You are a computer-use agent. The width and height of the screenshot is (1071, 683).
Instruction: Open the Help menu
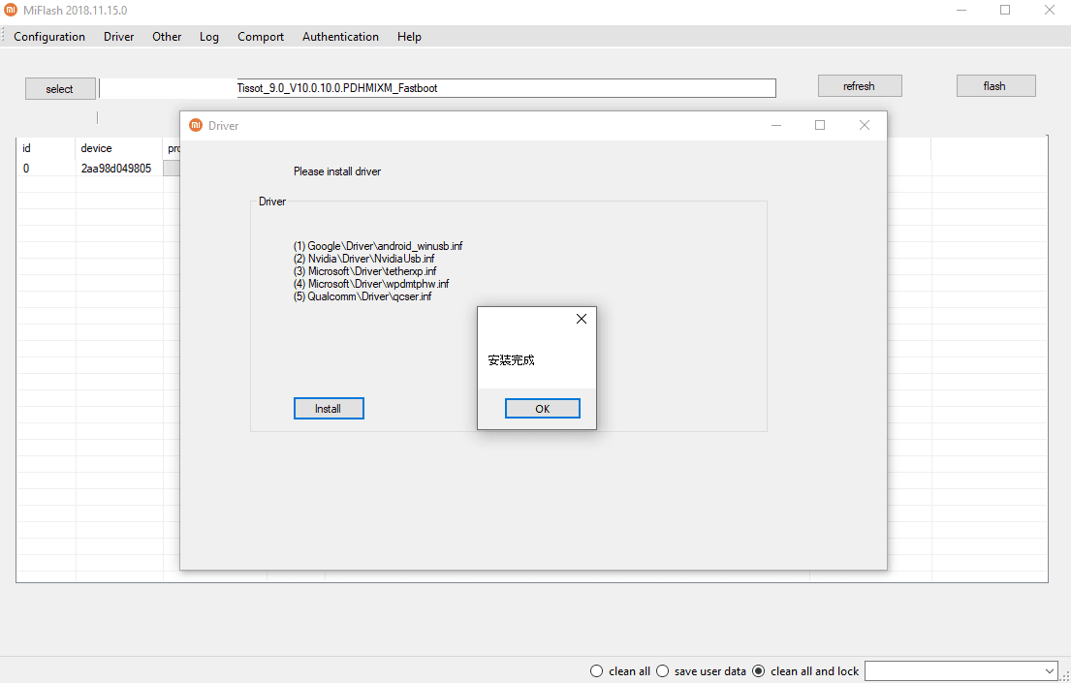409,37
